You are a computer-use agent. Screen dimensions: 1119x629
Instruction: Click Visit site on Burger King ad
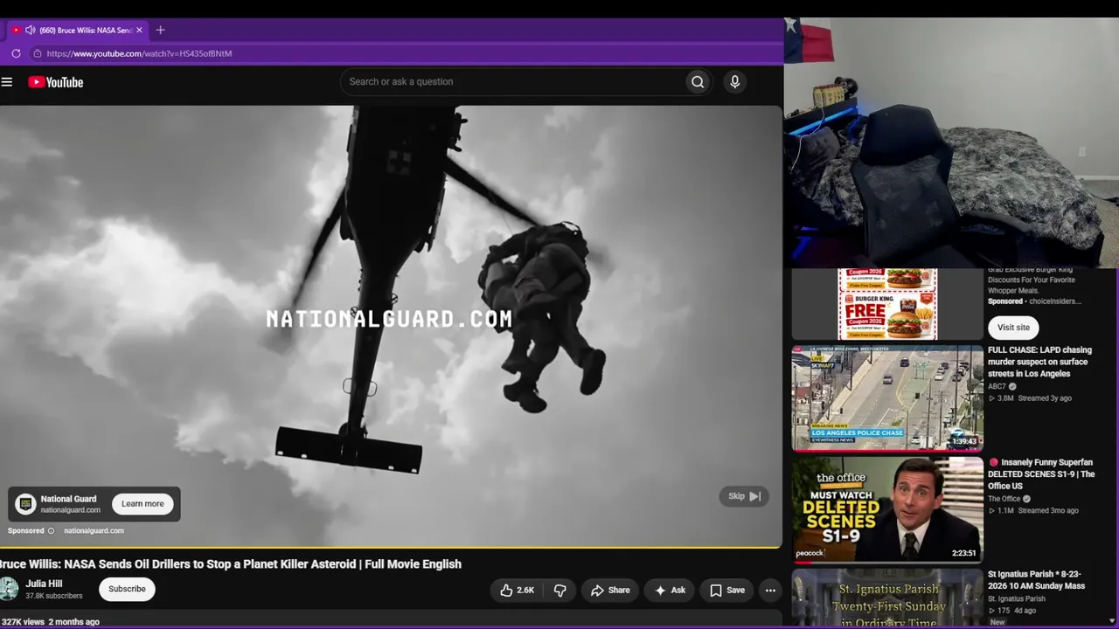click(x=1013, y=328)
